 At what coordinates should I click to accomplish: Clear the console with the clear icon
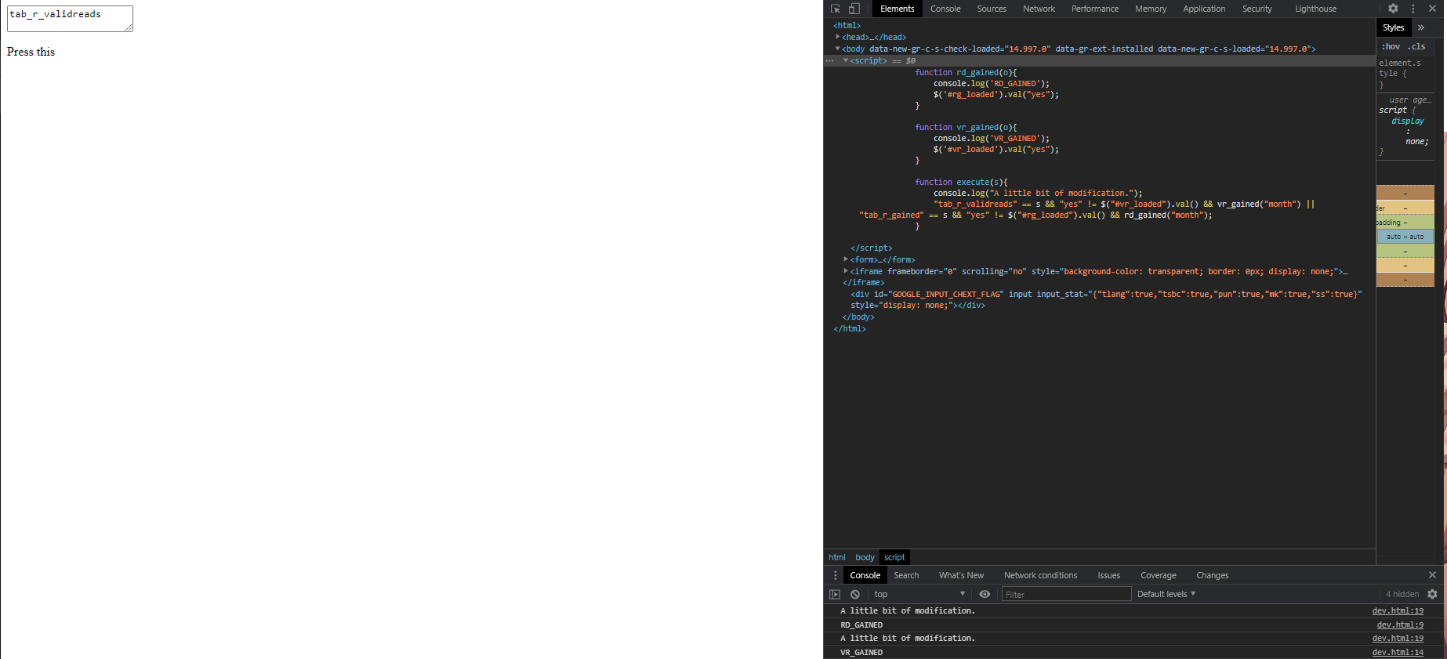855,595
